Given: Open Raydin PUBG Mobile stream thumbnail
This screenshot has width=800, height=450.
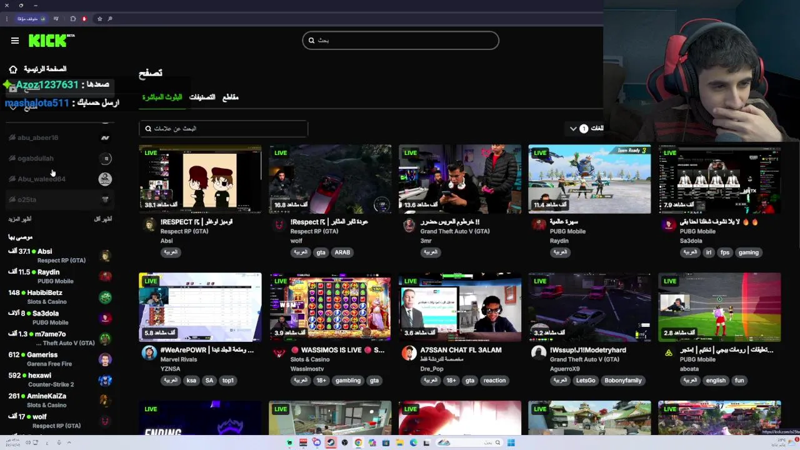Looking at the screenshot, I should tap(589, 179).
